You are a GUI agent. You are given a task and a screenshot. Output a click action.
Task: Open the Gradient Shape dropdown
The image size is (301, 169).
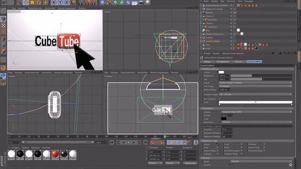255,94
